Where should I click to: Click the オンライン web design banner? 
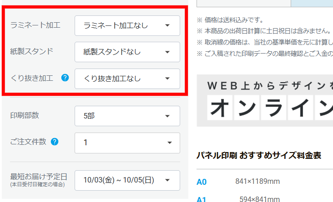pos(265,100)
